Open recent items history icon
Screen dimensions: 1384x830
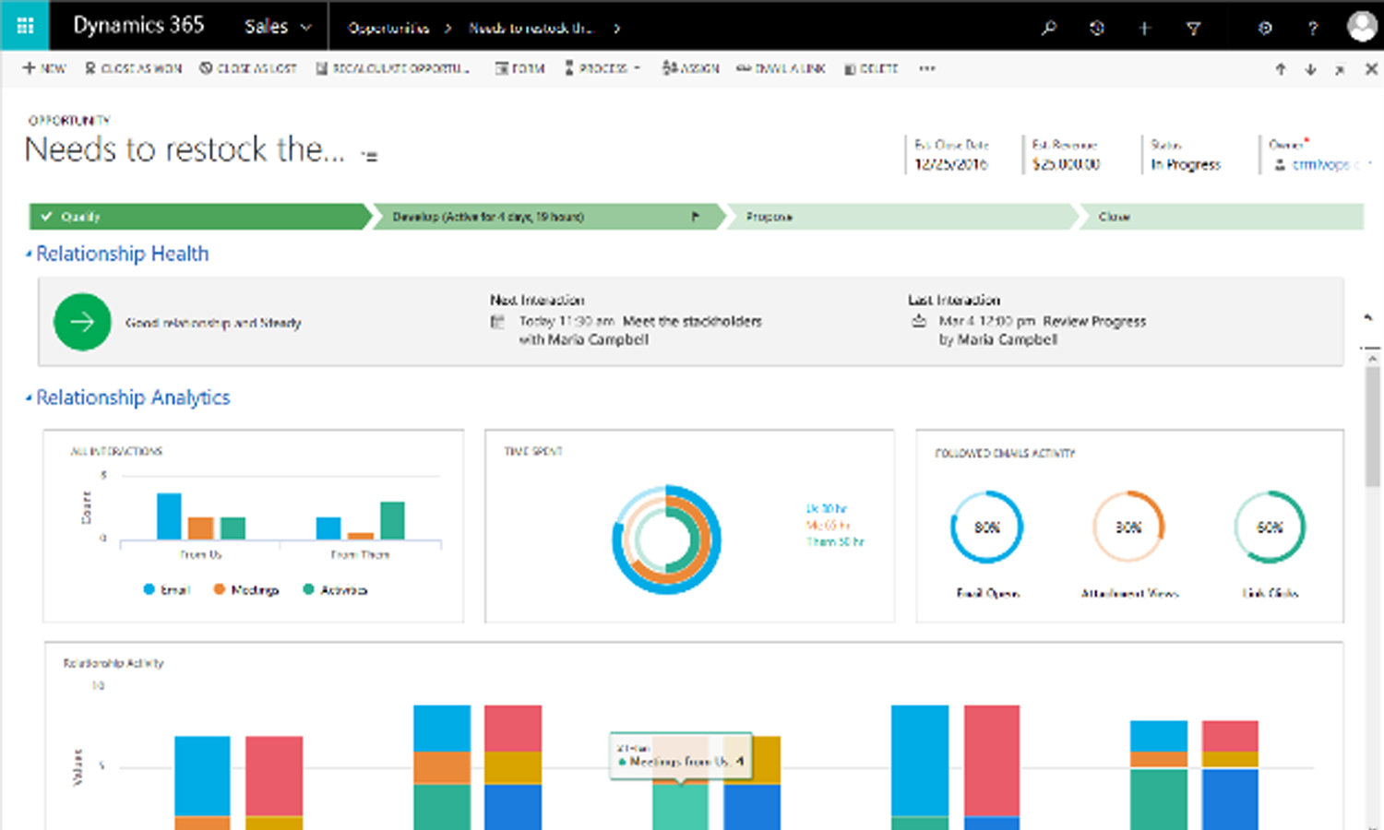(x=1097, y=28)
